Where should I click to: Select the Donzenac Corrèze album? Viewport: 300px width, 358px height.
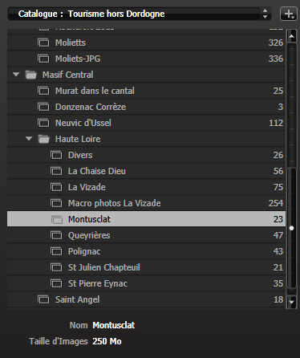[146, 107]
